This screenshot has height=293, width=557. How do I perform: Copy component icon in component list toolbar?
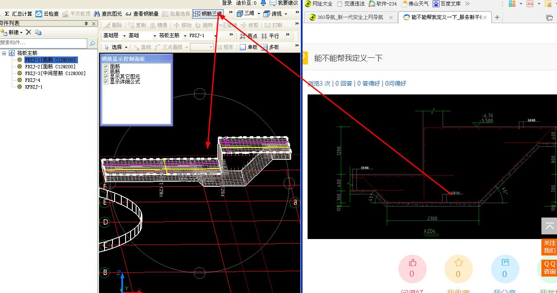(x=38, y=32)
